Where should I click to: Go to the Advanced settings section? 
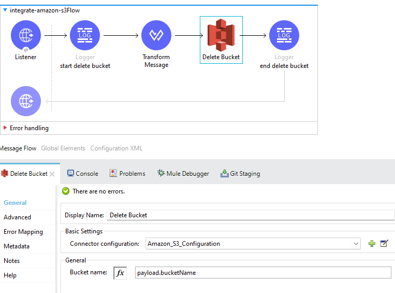pos(18,217)
